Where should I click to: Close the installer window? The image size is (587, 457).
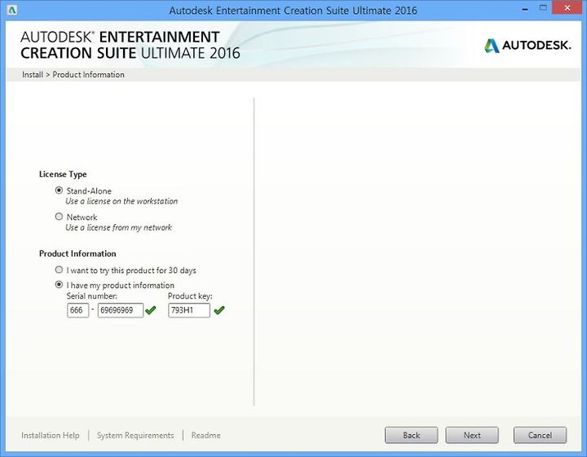pos(567,8)
